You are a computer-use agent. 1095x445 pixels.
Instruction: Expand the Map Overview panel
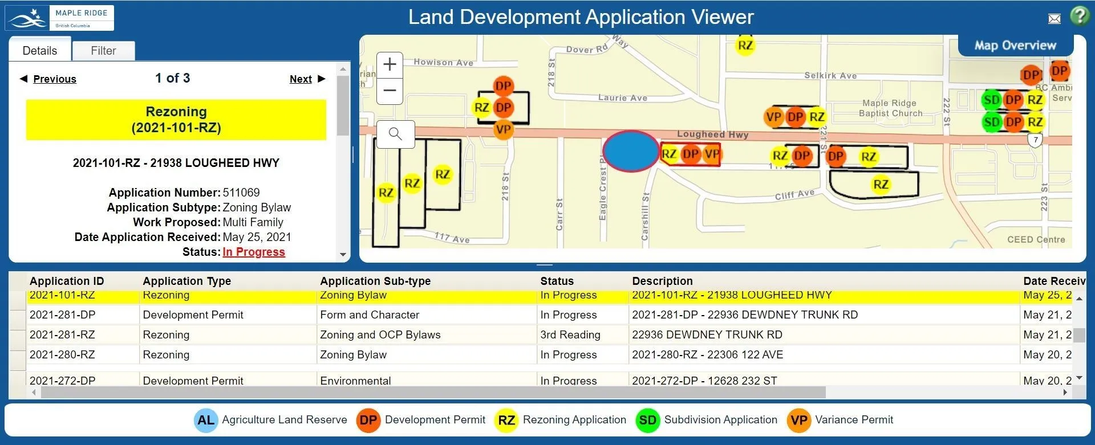(x=1015, y=46)
